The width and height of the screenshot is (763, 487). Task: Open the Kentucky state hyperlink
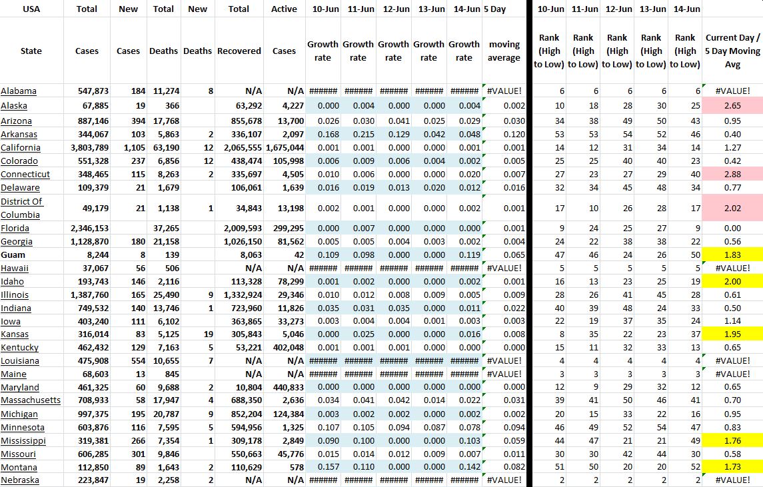pyautogui.click(x=20, y=347)
